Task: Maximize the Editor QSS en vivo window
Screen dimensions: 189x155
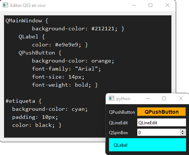Action: [150, 5]
